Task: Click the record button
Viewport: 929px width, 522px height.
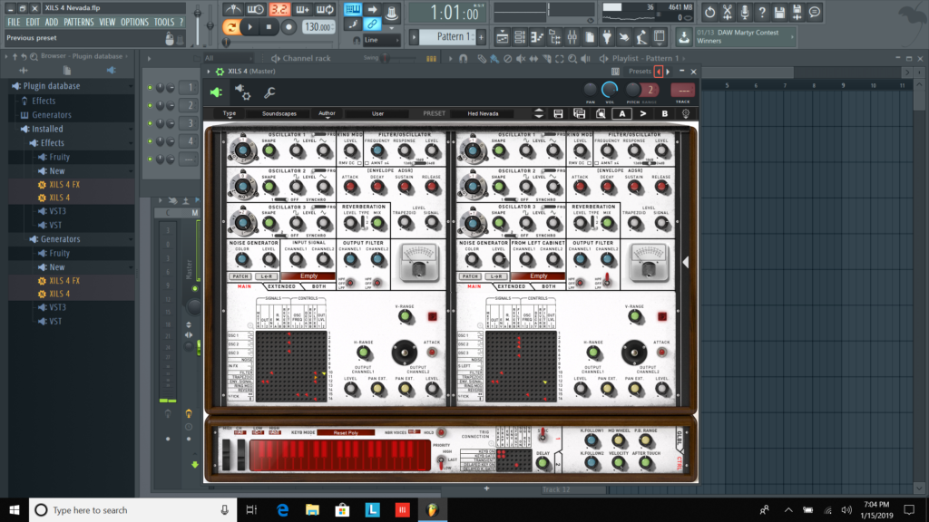Action: point(288,26)
